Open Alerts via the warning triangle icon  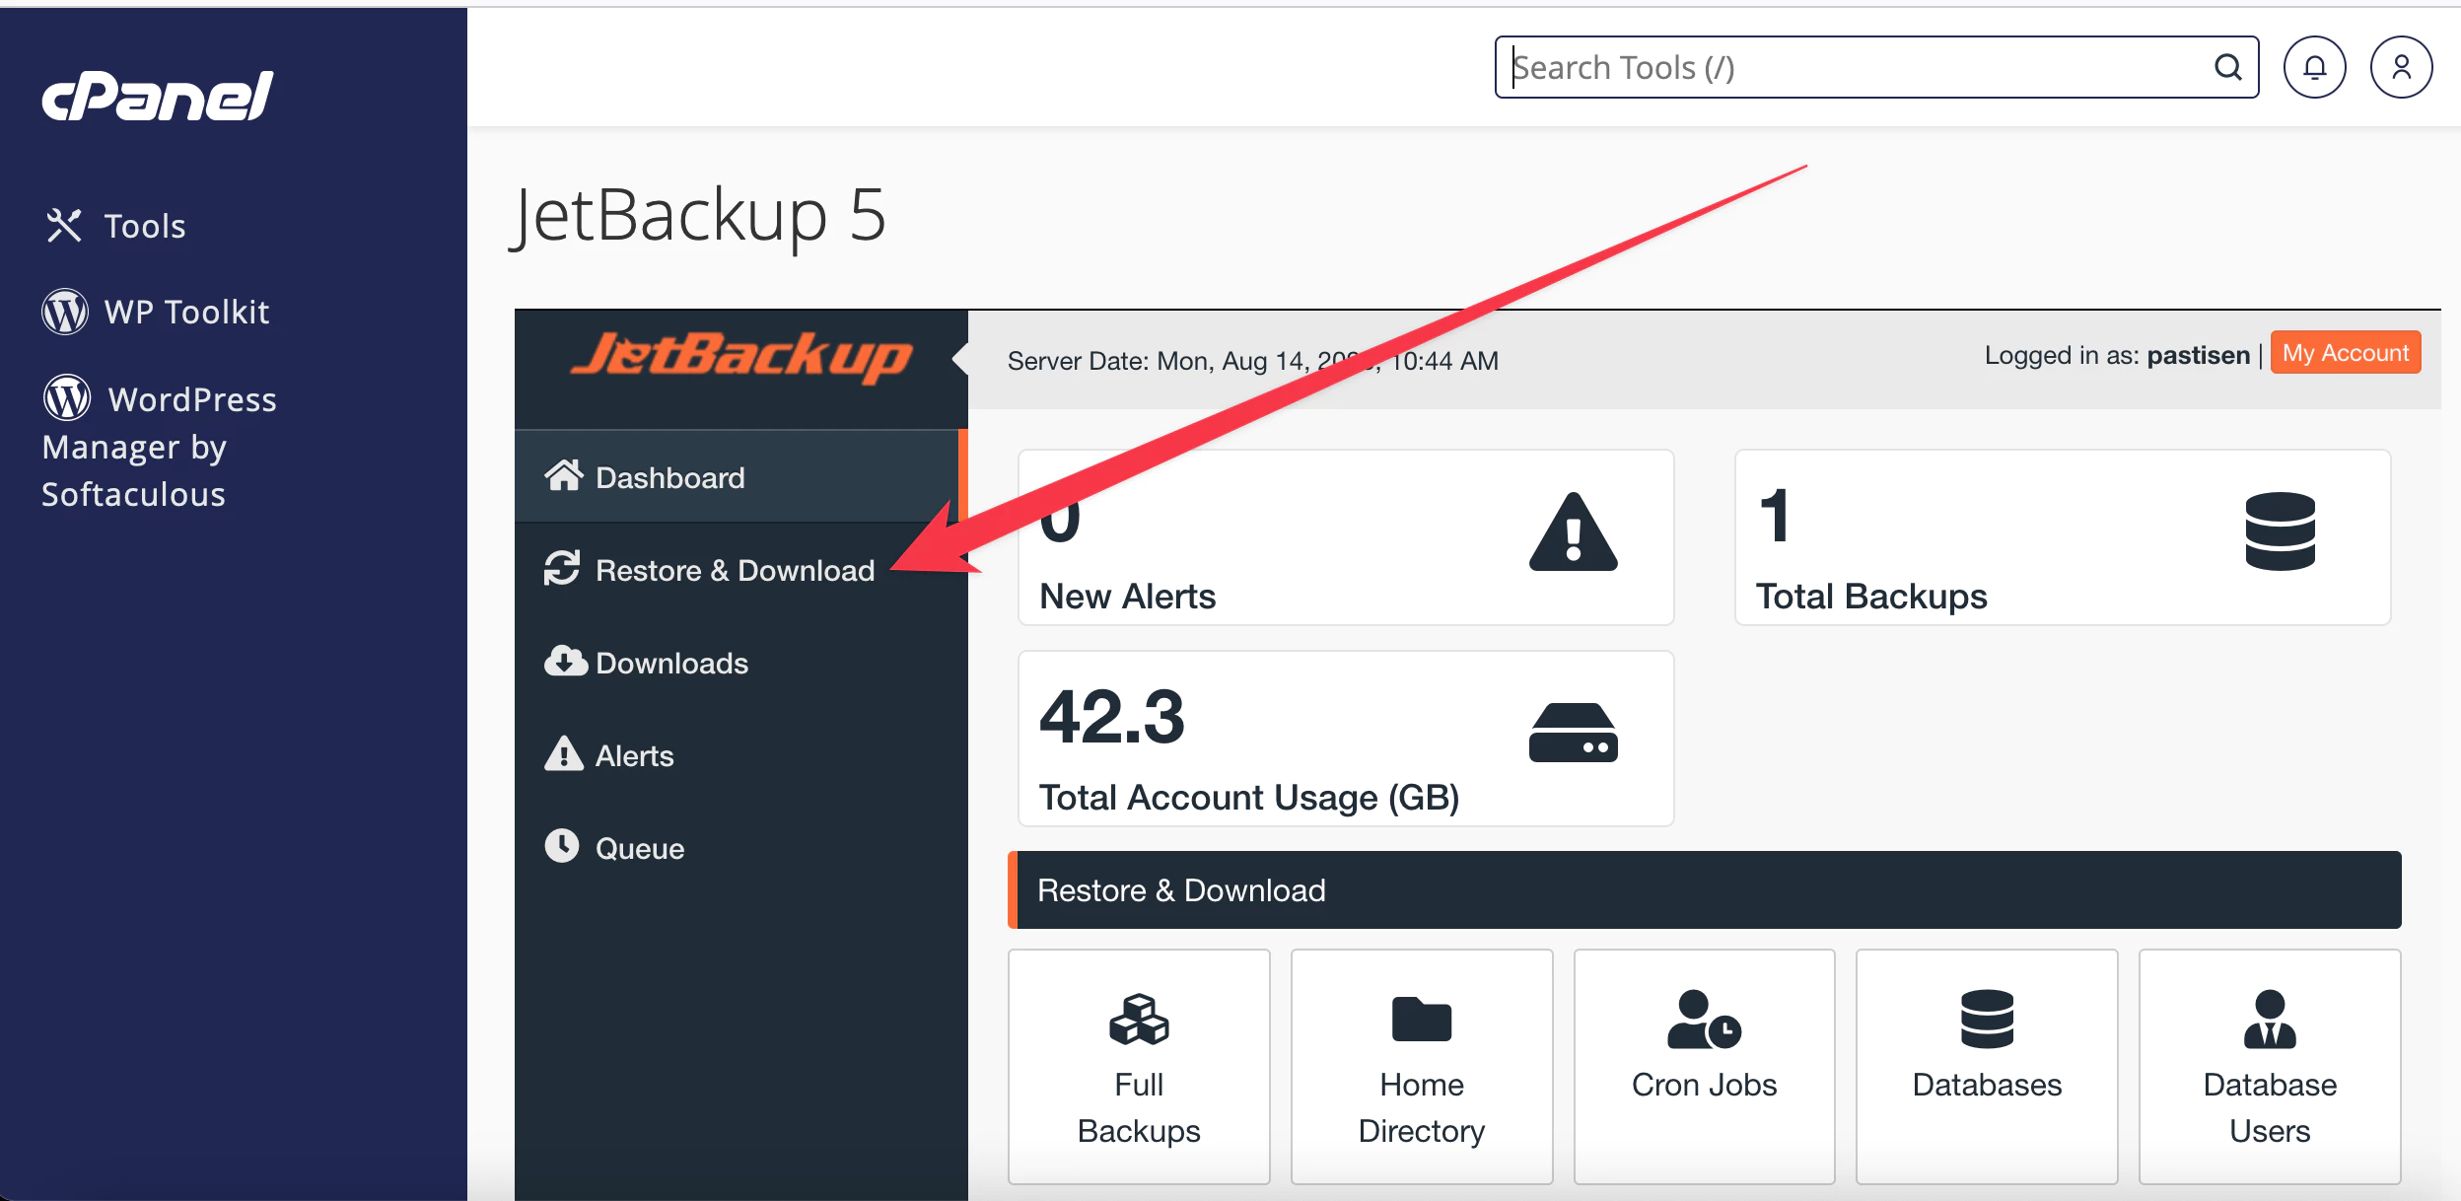tap(563, 754)
